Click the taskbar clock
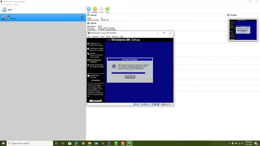The image size is (260, 146). [x=248, y=143]
